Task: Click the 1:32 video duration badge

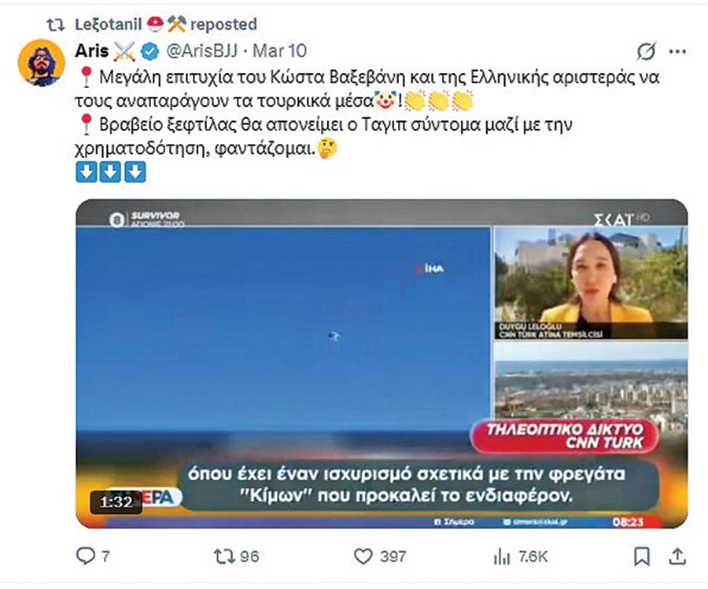Action: tap(116, 502)
